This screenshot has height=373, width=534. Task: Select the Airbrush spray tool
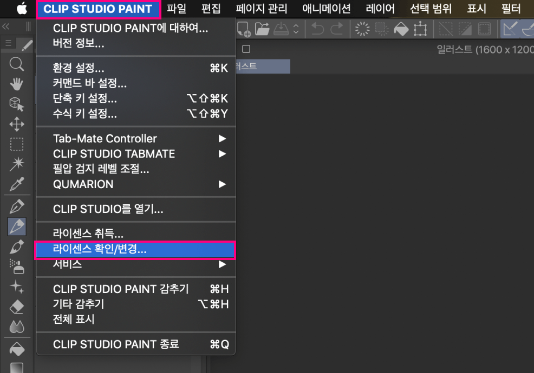click(x=17, y=266)
